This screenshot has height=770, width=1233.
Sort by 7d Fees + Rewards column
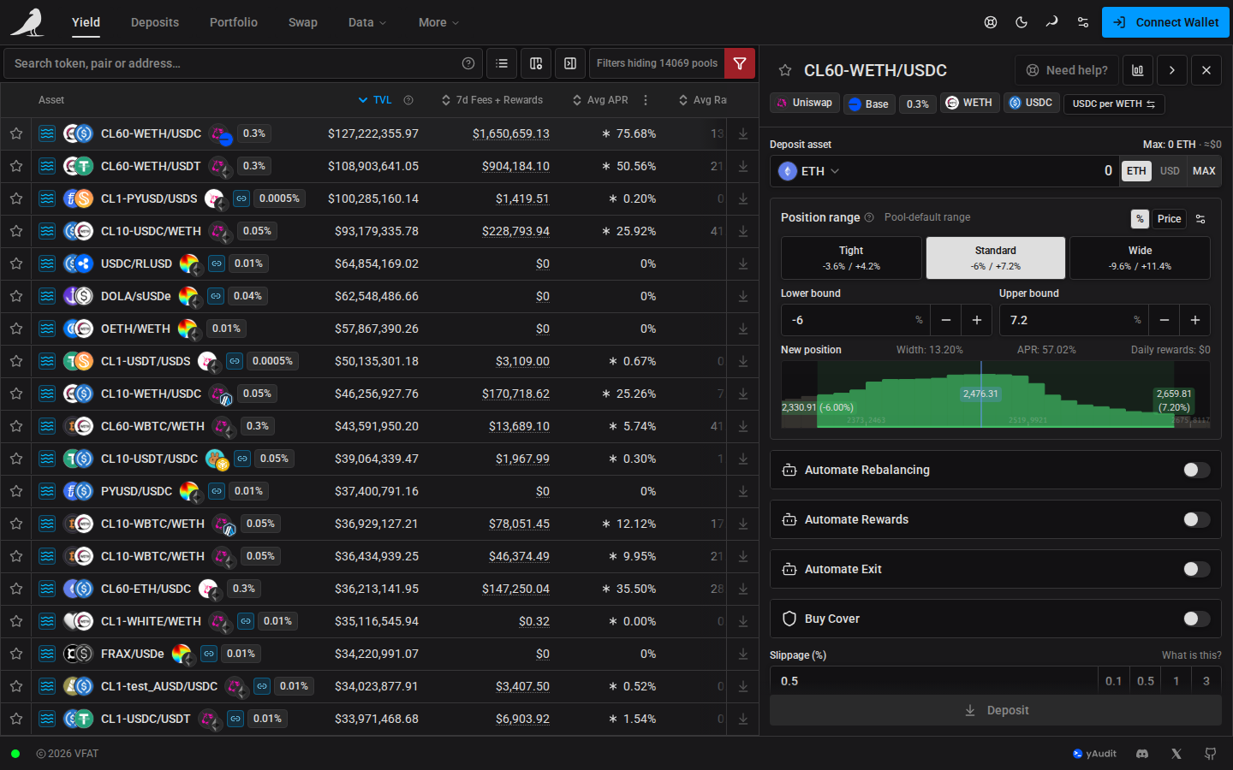pyautogui.click(x=492, y=100)
